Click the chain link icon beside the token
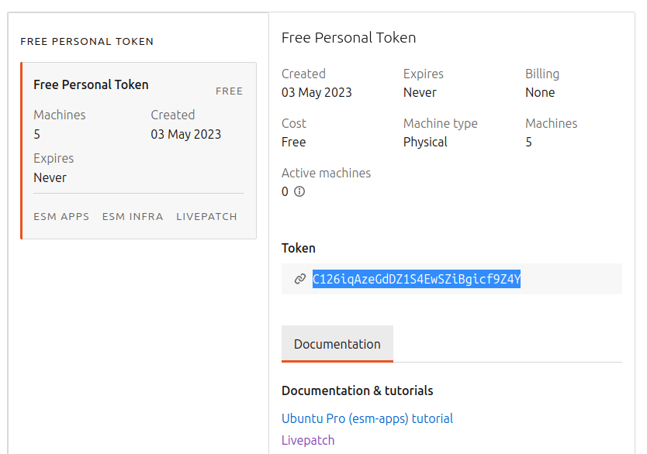Image resolution: width=647 pixels, height=454 pixels. (x=299, y=277)
